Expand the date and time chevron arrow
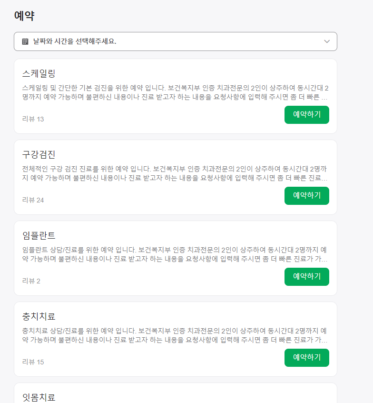Screen dimensions: 373x403 pos(326,41)
